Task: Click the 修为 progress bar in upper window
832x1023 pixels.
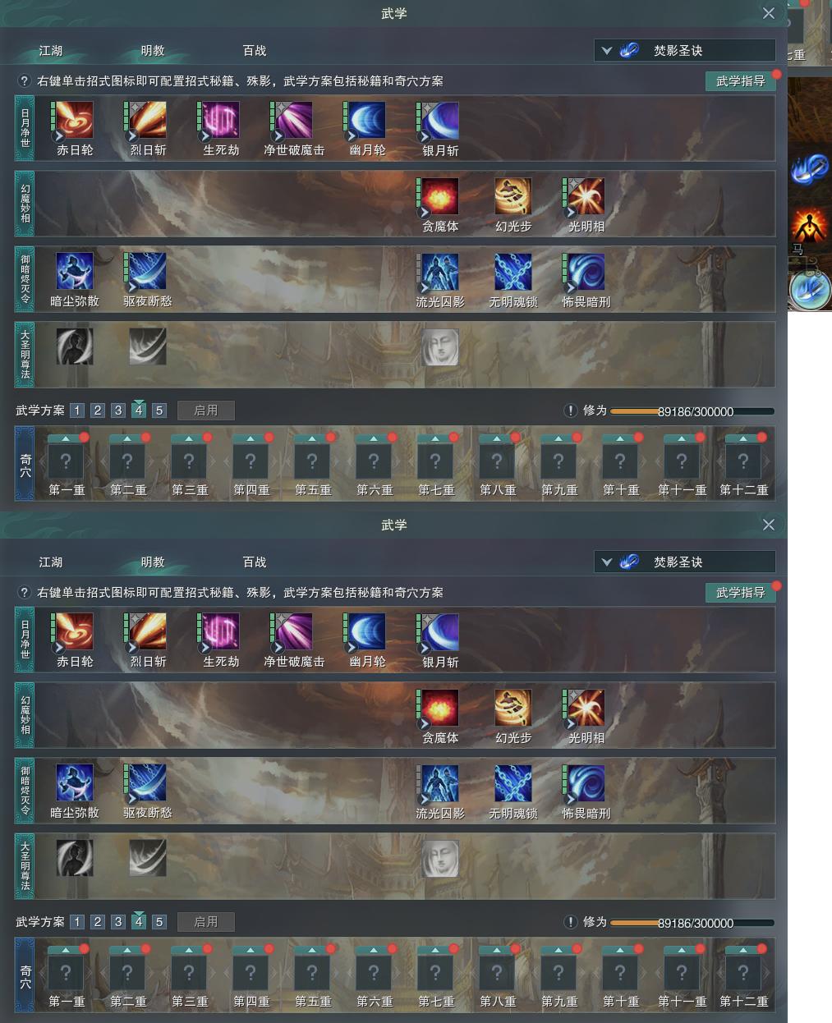Action: [692, 411]
